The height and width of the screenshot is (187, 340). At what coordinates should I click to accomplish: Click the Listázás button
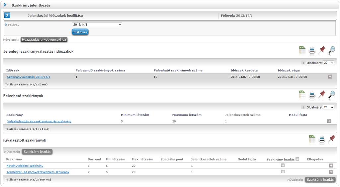[80, 32]
